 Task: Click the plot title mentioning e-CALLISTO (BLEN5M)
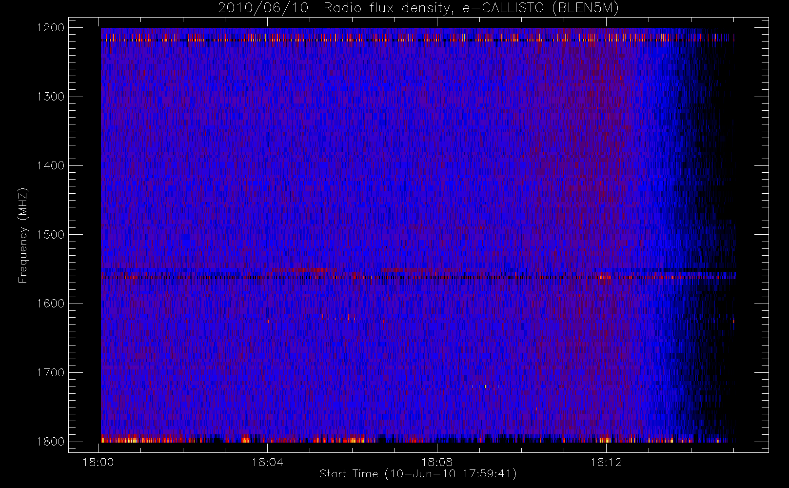(418, 8)
